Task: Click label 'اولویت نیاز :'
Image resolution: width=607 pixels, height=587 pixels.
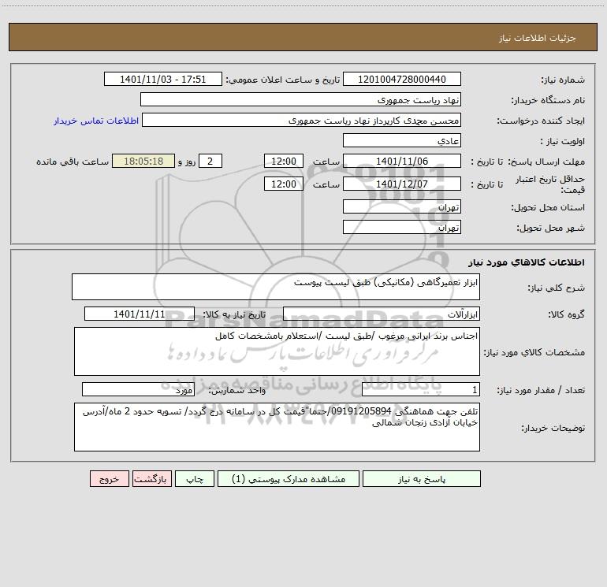Action: coord(562,141)
